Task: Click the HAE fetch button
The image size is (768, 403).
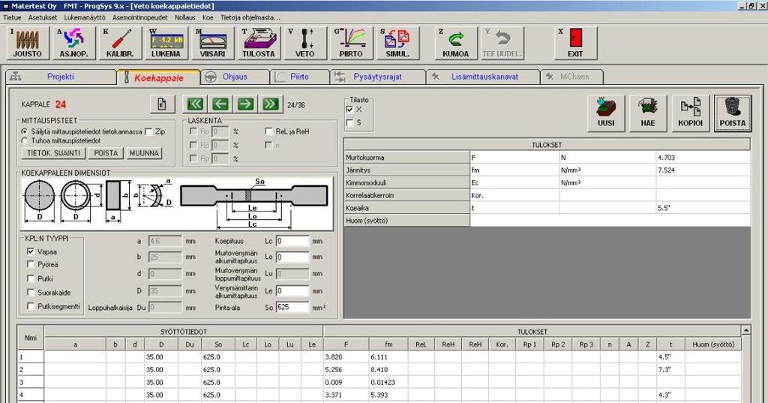Action: pos(648,113)
